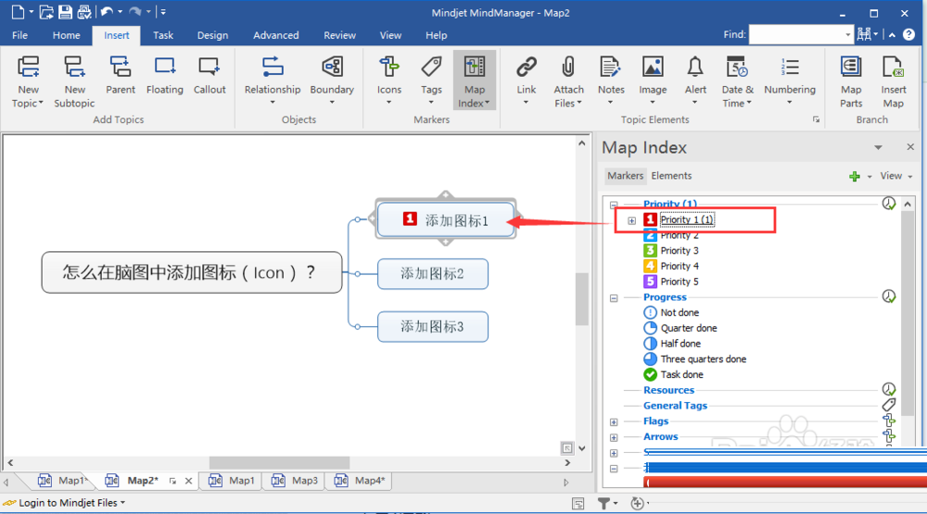Click the Open folder quick access icon
927x514 pixels.
(46, 12)
